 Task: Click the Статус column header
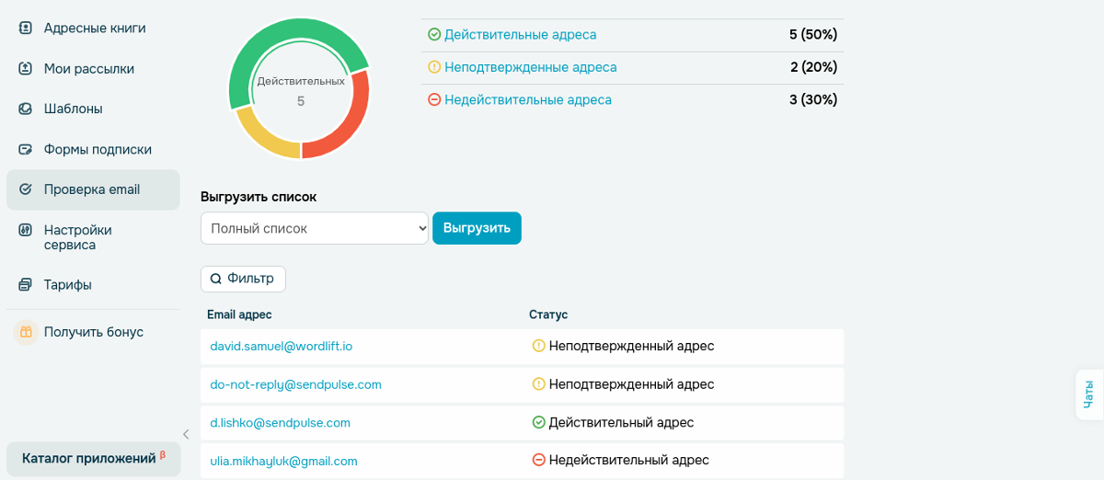pos(548,314)
